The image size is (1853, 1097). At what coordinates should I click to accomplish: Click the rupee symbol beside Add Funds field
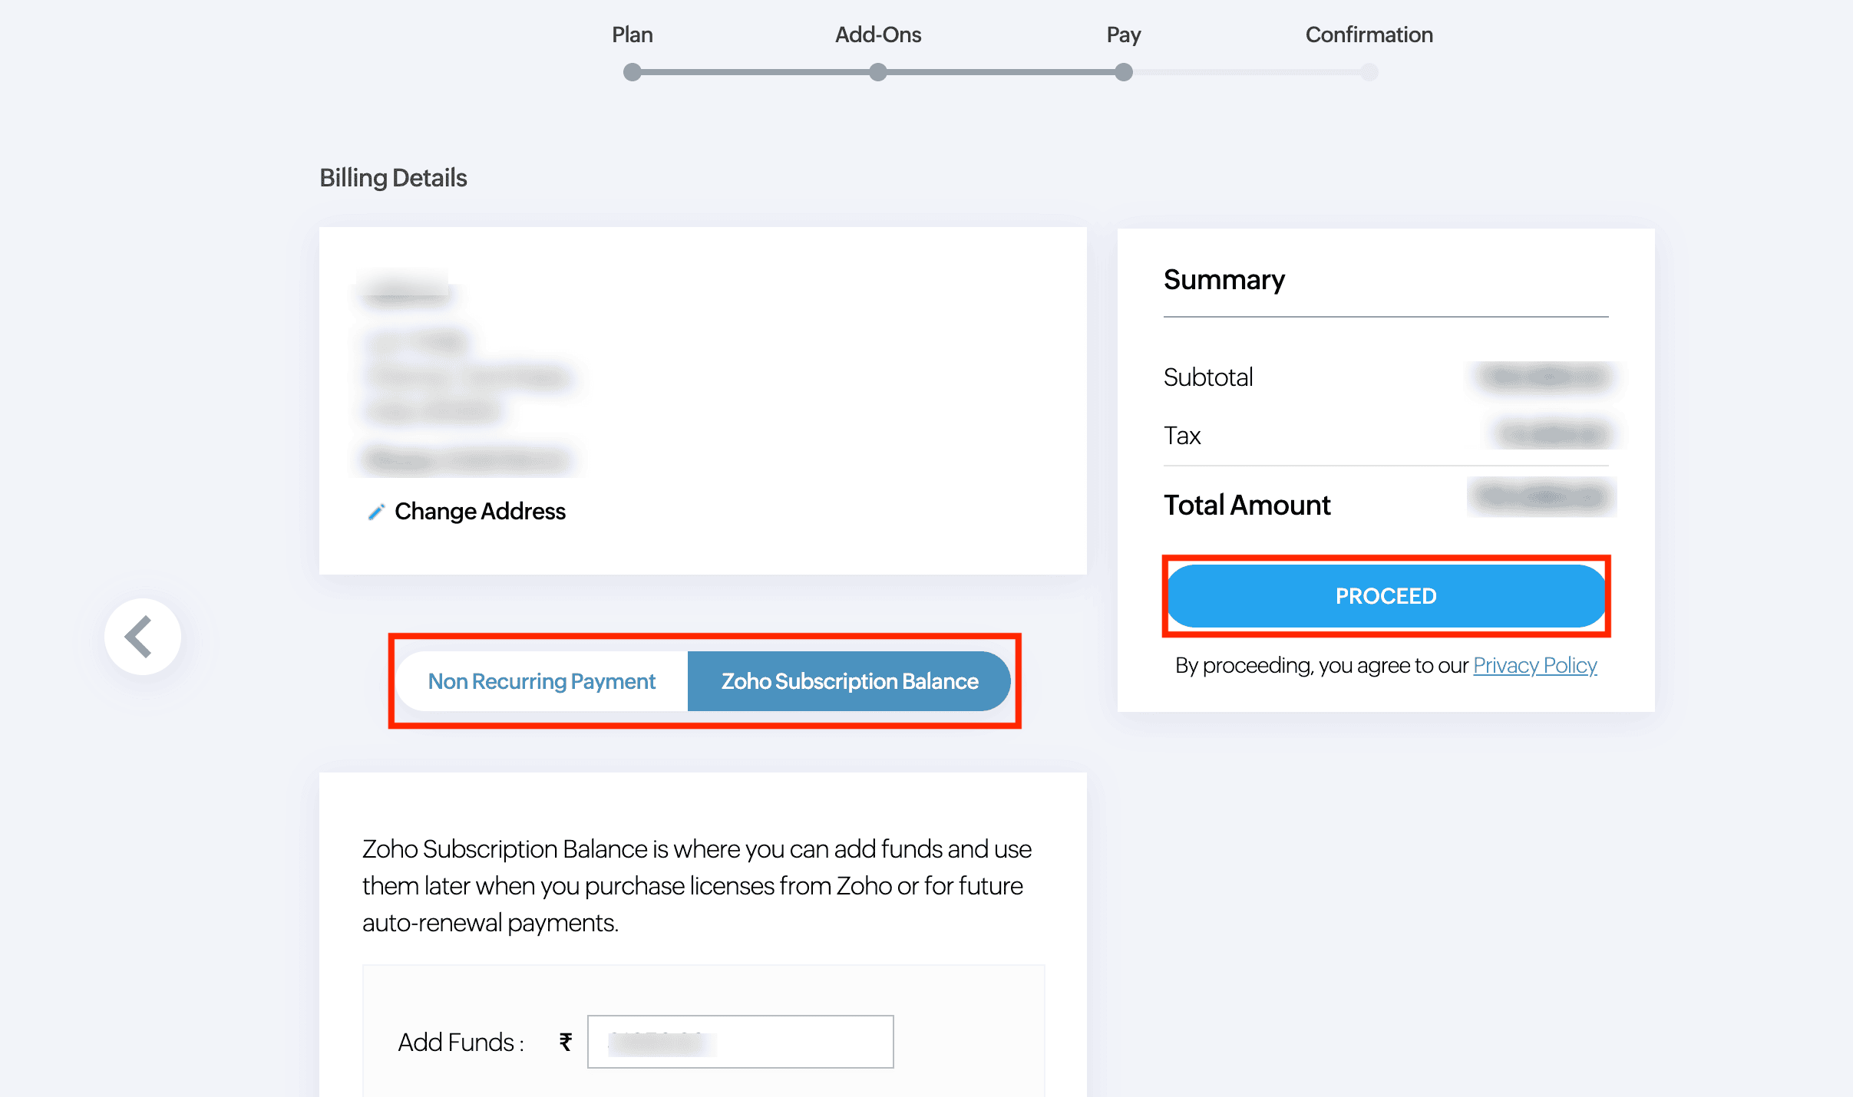tap(565, 1041)
